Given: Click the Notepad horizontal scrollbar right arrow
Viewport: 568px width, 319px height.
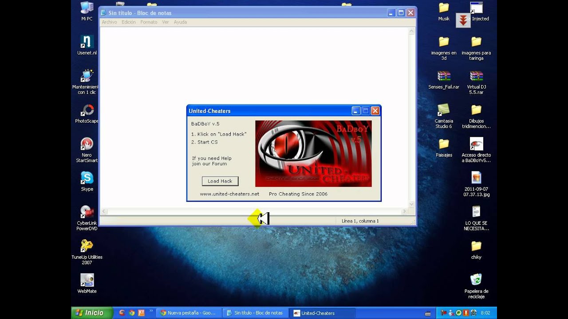Looking at the screenshot, I should [x=404, y=212].
